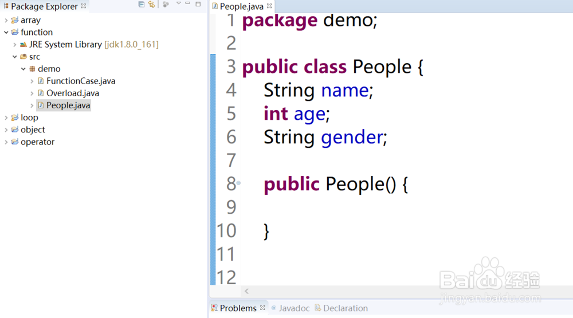573x318 pixels.
Task: Collapse the People() constructor fold marker
Action: [x=238, y=183]
